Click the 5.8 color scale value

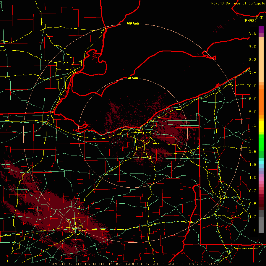coord(253,99)
